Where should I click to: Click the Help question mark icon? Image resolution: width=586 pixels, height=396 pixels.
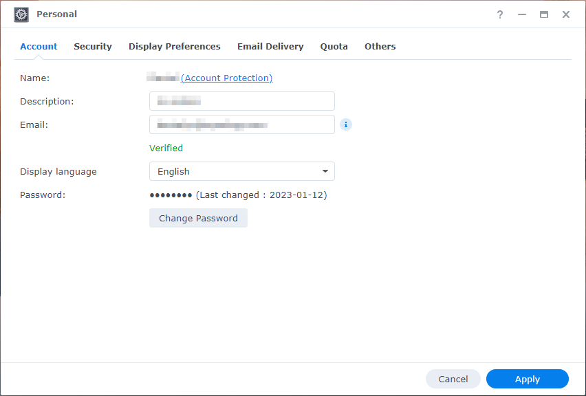500,14
